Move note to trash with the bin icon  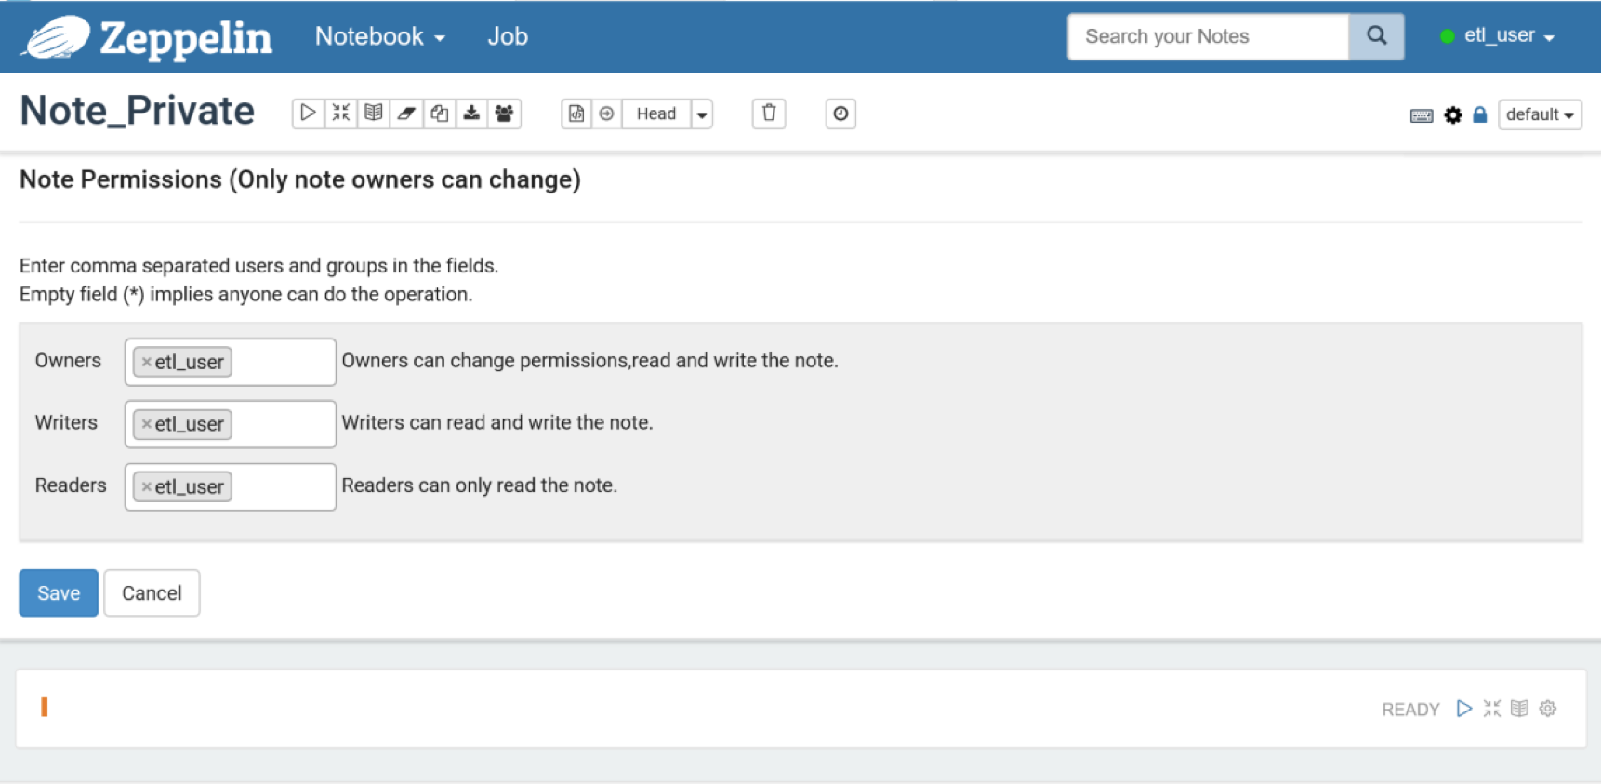point(769,113)
